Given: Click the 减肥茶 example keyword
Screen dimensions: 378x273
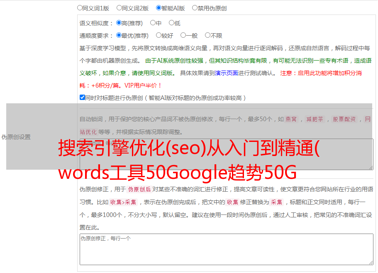Looking at the screenshot, I should [315, 119].
